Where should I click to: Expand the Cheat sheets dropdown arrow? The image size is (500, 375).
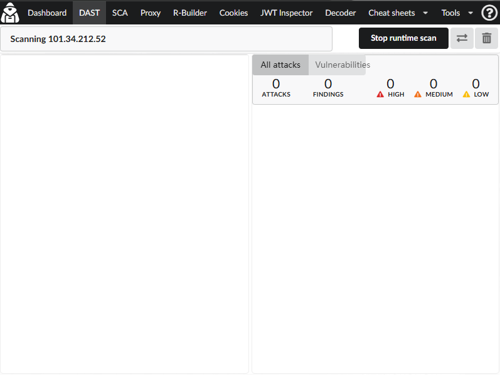[x=425, y=13]
